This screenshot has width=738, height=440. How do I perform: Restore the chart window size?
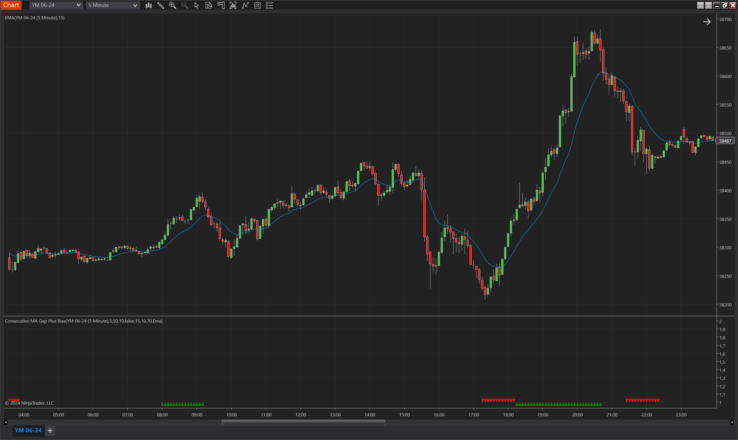click(725, 5)
